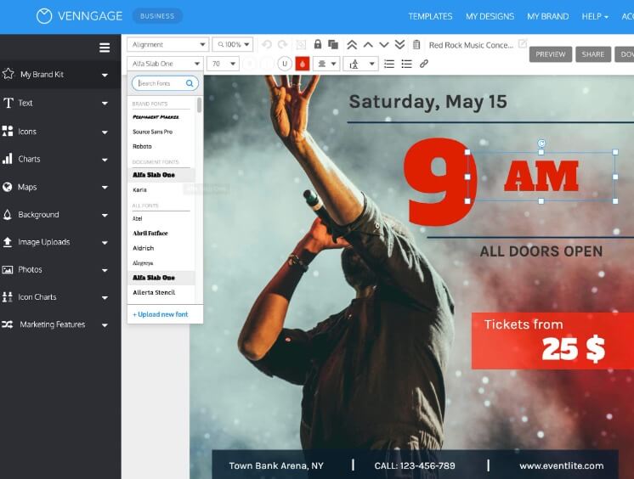Redo the last action
The height and width of the screenshot is (479, 634).
click(x=283, y=44)
